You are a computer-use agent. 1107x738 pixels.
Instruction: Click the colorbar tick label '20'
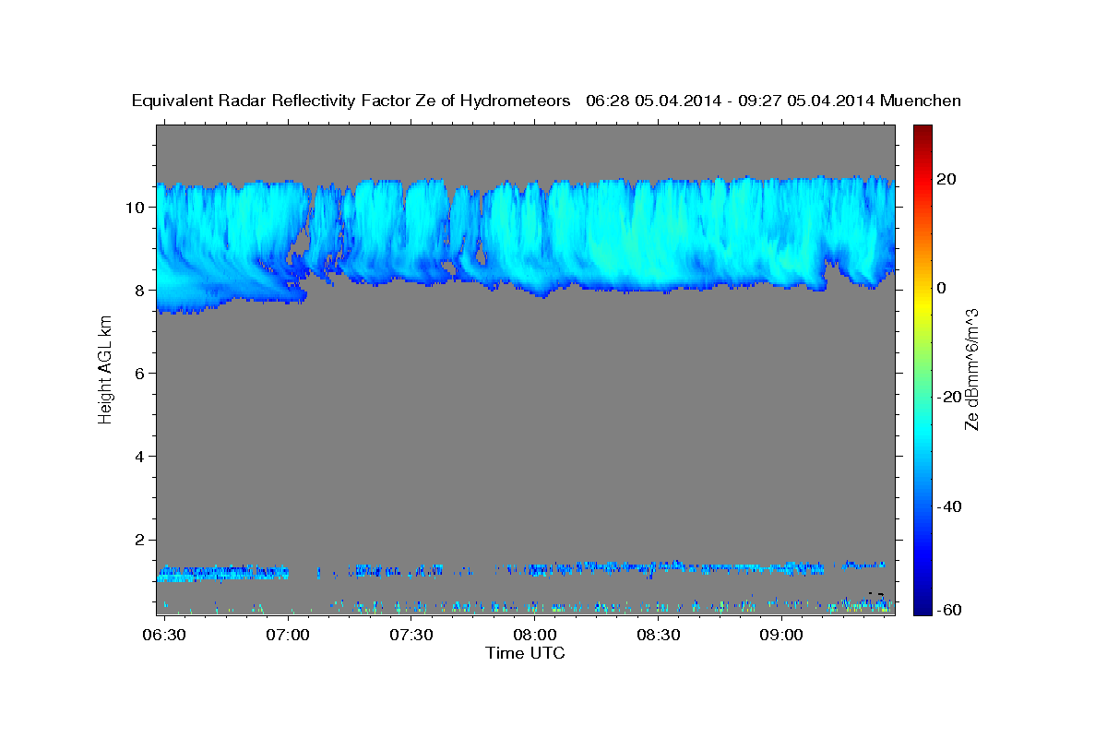[x=946, y=179]
